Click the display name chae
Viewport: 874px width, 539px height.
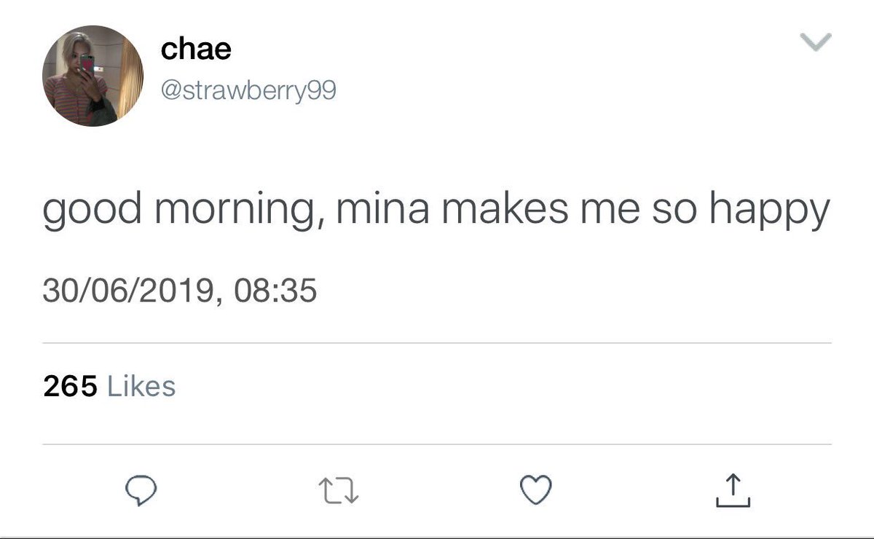(x=196, y=50)
